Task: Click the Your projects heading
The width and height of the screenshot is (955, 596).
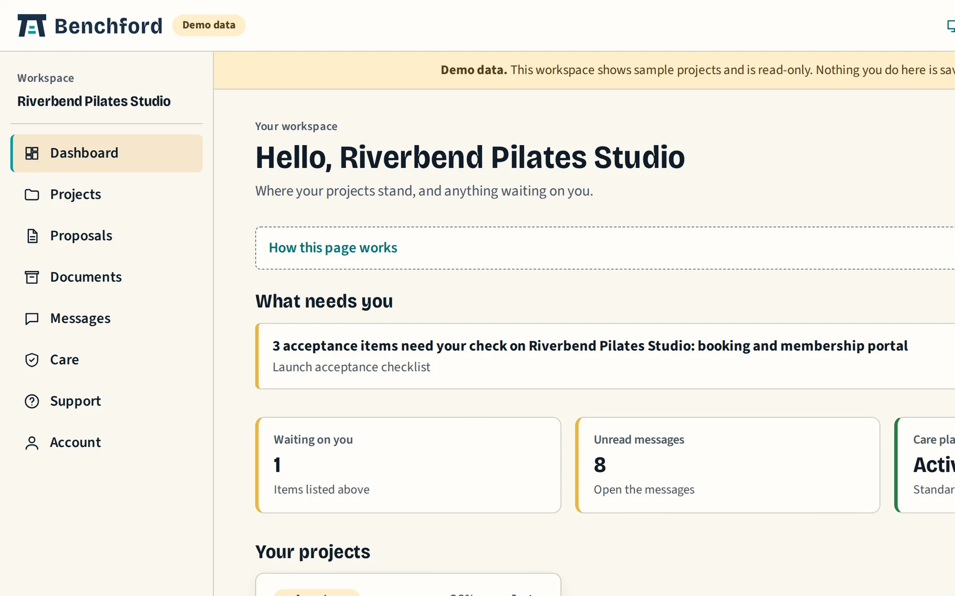Action: coord(312,552)
